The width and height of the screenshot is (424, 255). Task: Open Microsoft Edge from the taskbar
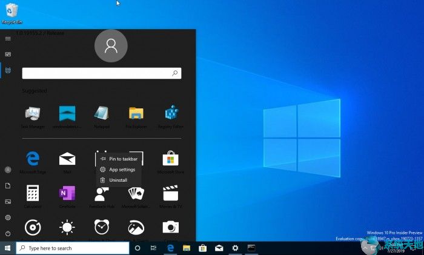click(x=170, y=248)
